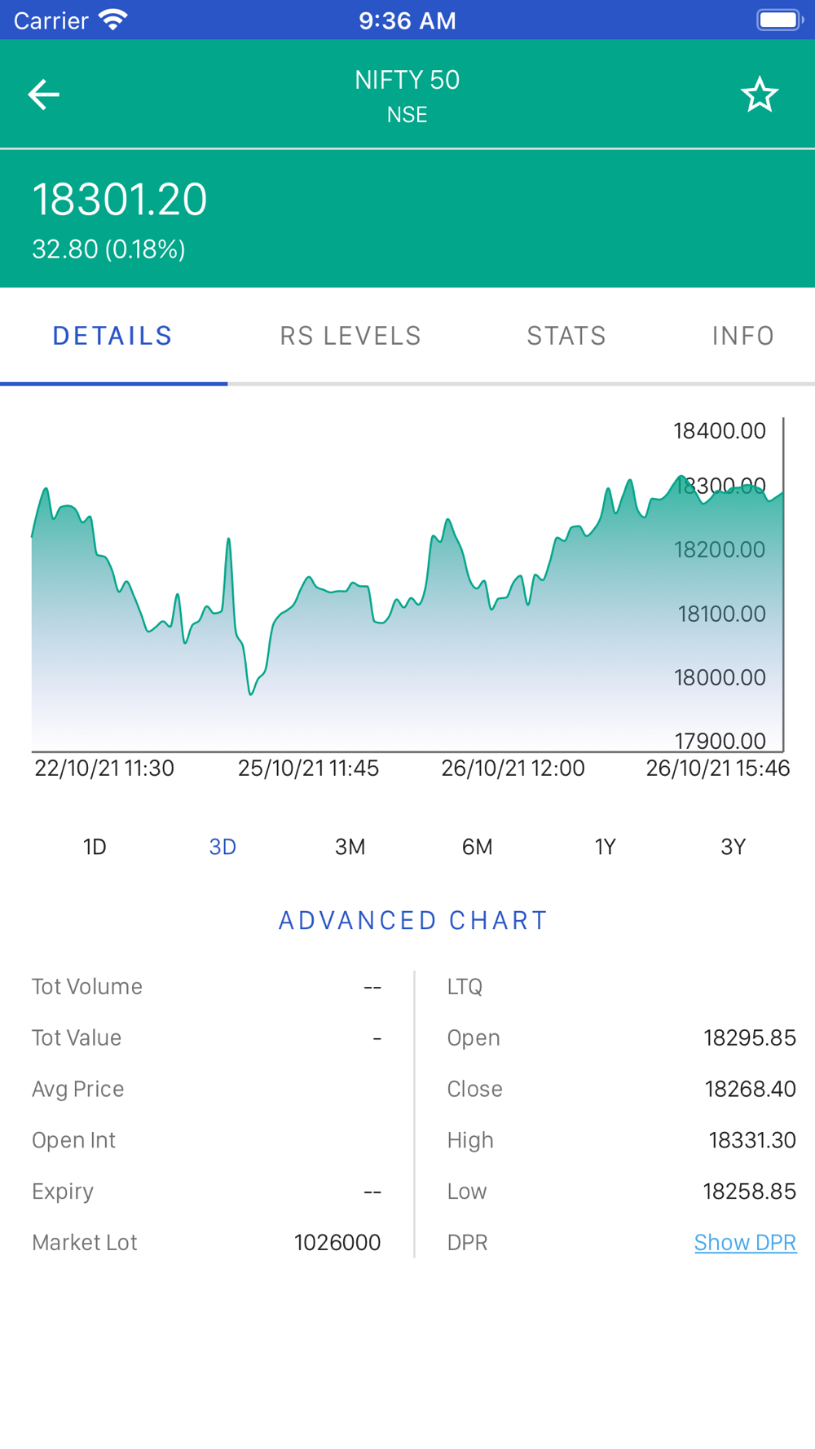815x1449 pixels.
Task: Open the ADVANCED CHART view
Action: tap(412, 920)
